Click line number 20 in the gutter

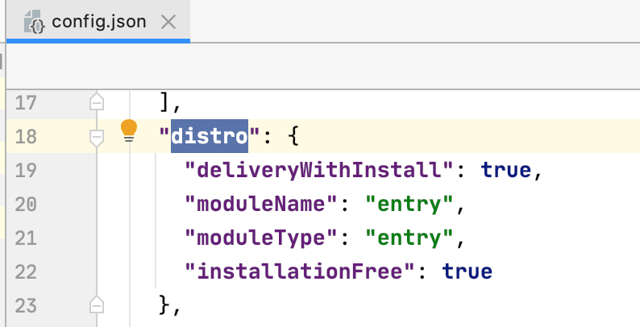tap(26, 204)
